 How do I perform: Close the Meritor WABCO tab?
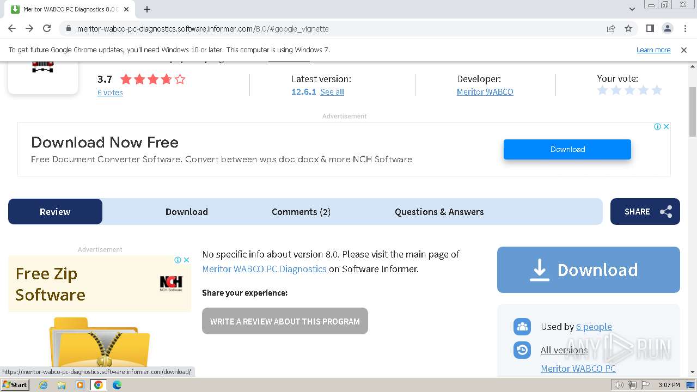click(126, 9)
